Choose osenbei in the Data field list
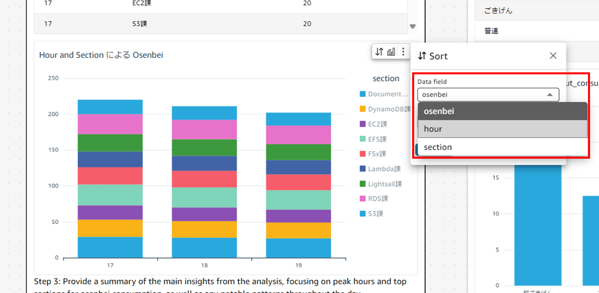The image size is (599, 293). [x=502, y=111]
